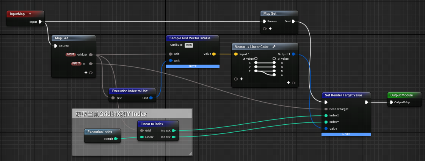
Task: Click the IndexX output pin on Linear to Index
Action: click(x=173, y=130)
